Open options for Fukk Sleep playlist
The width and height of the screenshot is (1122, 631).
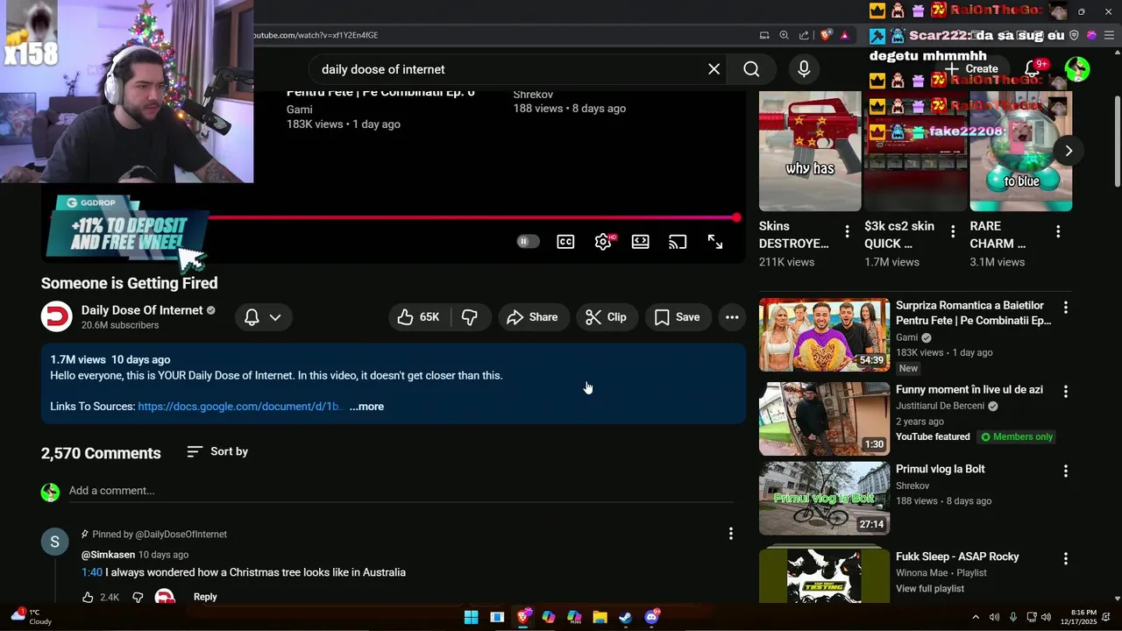tap(1066, 559)
